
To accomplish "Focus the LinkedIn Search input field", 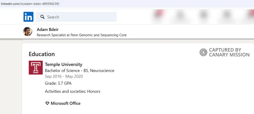I will pyautogui.click(x=76, y=17).
